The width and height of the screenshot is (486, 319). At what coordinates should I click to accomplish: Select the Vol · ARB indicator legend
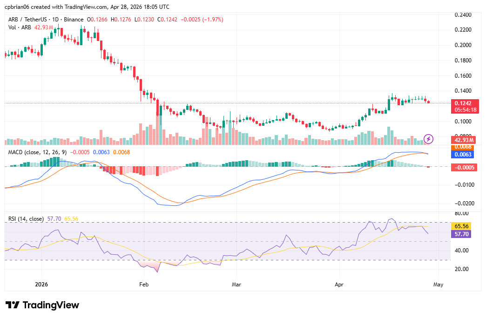point(20,27)
